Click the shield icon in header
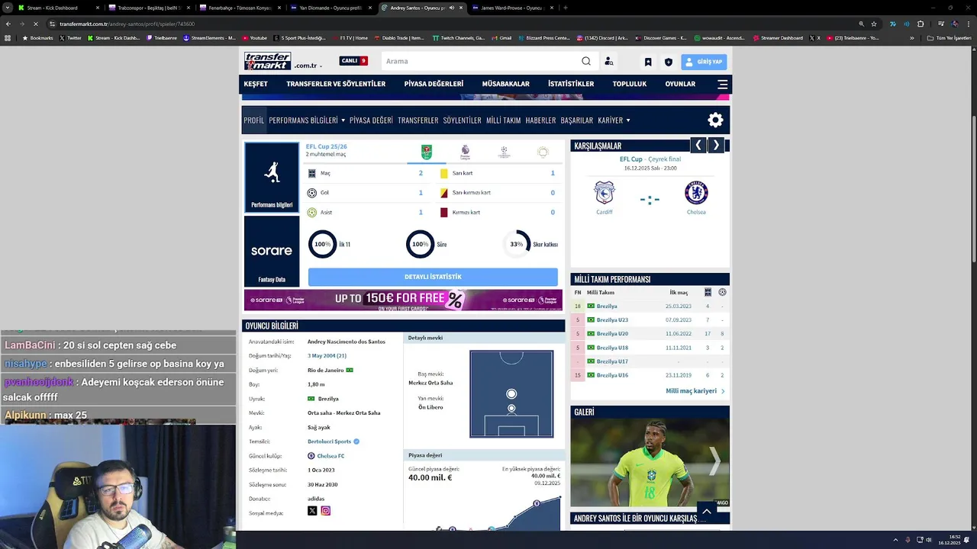 (x=669, y=62)
